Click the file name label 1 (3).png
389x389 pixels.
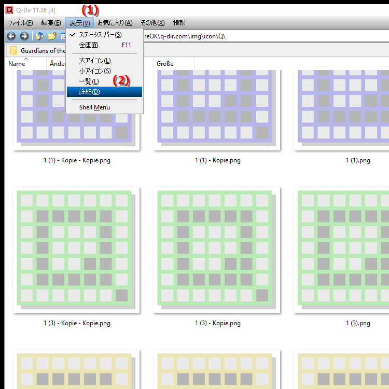(358, 323)
